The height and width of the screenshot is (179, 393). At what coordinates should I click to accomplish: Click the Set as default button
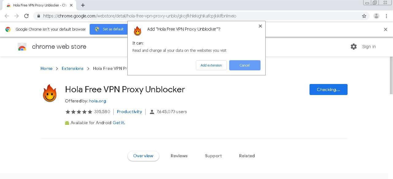point(109,29)
